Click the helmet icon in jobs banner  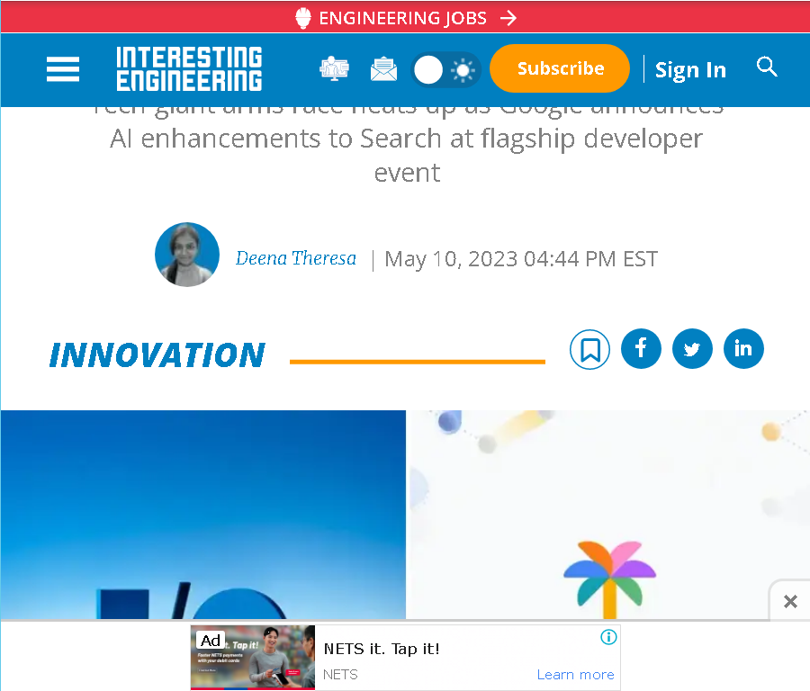click(x=303, y=18)
